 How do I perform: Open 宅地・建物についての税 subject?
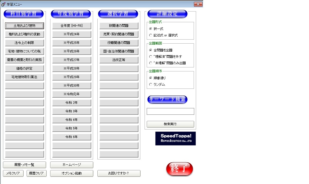24,51
